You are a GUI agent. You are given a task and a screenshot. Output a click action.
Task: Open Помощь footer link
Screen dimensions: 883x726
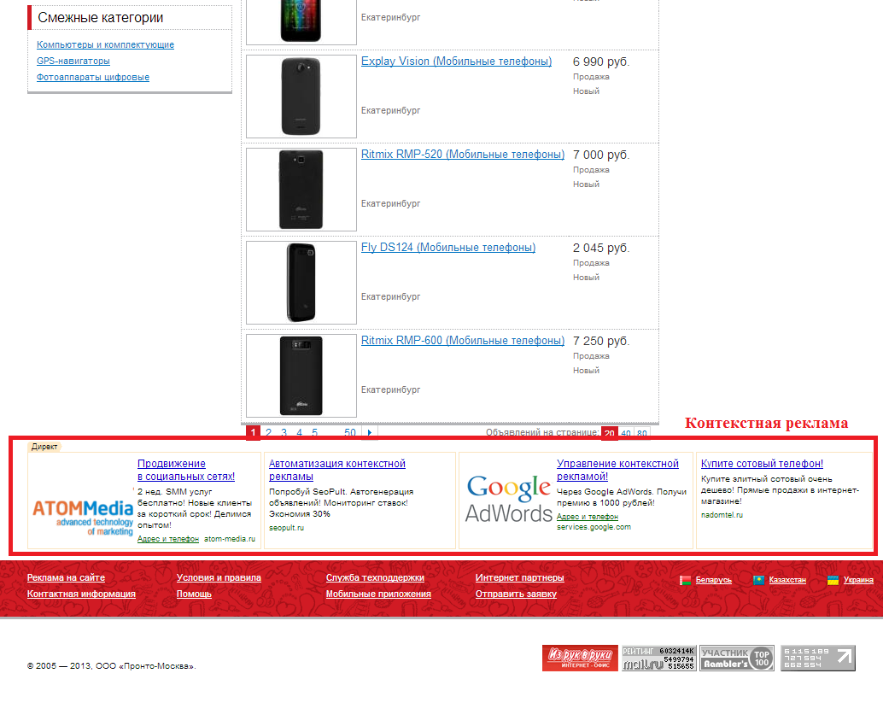[194, 594]
